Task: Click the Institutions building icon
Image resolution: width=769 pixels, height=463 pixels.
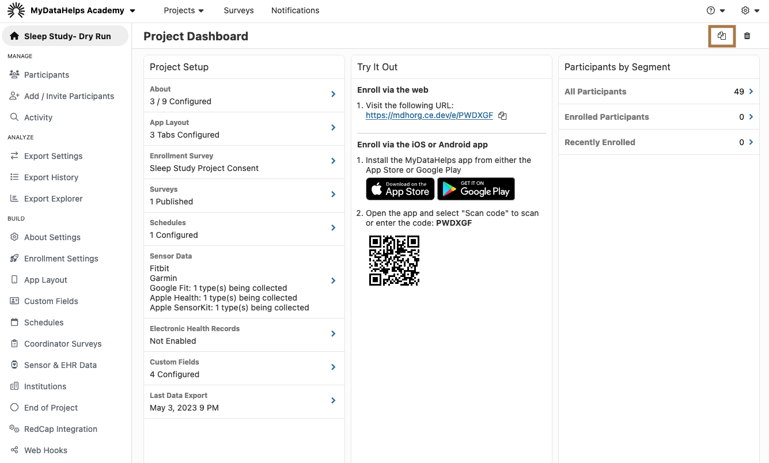Action: (14, 386)
